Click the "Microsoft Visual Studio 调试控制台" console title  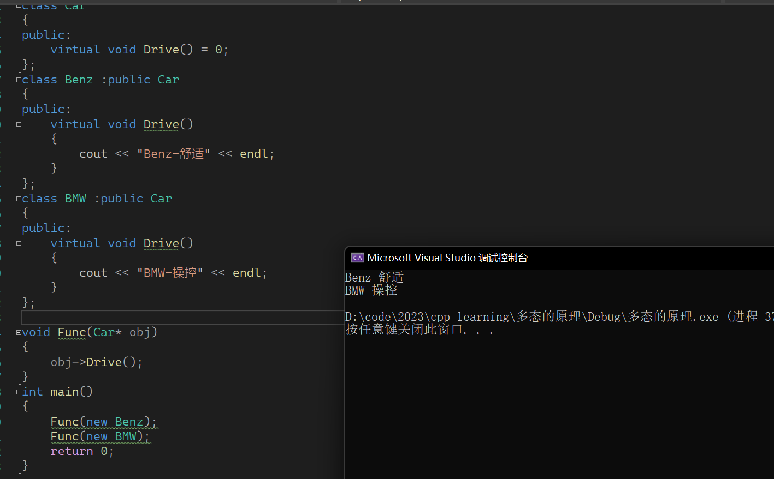(447, 258)
